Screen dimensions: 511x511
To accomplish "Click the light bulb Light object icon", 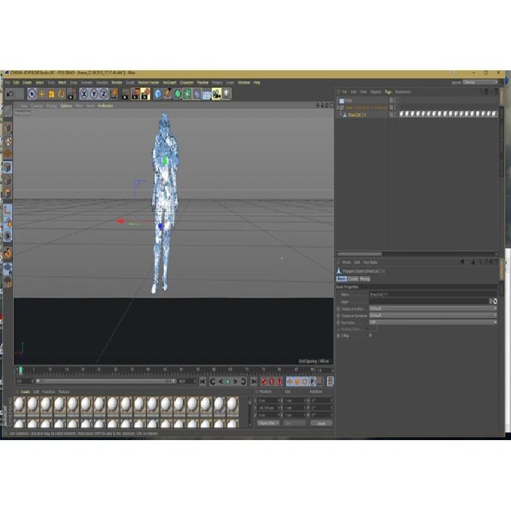I will [226, 94].
